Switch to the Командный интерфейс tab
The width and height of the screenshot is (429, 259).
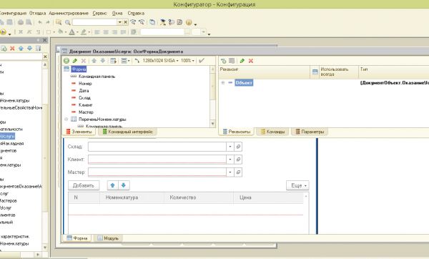[x=127, y=132]
